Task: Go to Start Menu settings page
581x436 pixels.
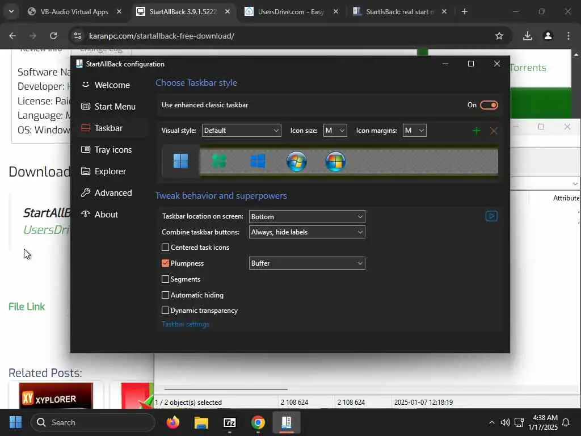Action: [x=112, y=106]
